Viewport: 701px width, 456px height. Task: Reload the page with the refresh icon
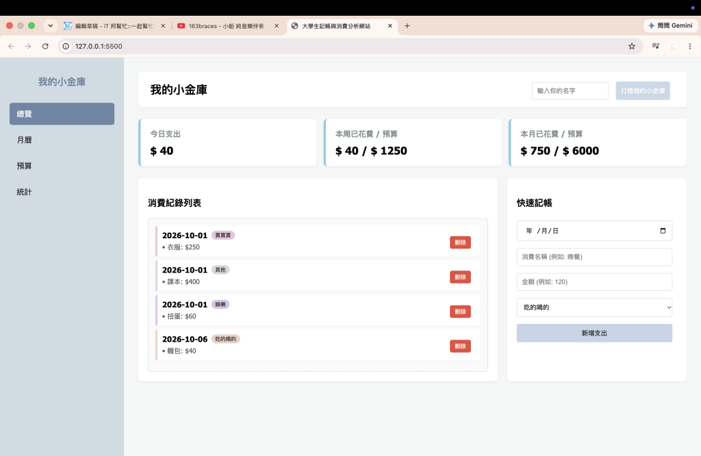click(45, 46)
